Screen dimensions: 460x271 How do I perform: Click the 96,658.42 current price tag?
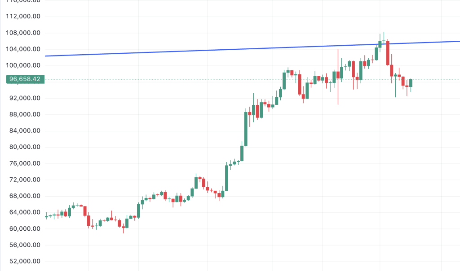(25, 79)
